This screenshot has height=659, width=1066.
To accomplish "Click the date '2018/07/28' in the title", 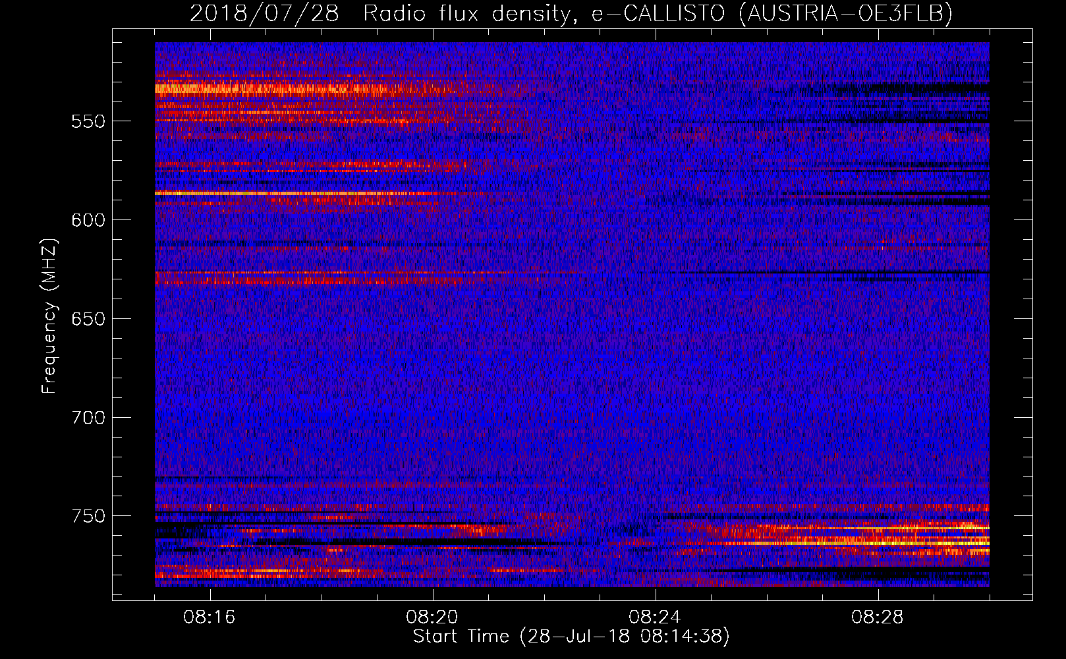I will [x=264, y=14].
